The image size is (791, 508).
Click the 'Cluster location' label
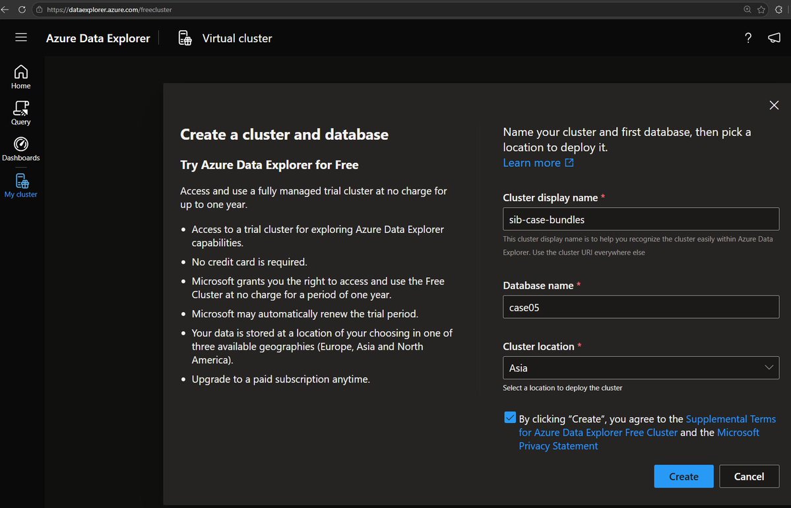(538, 346)
